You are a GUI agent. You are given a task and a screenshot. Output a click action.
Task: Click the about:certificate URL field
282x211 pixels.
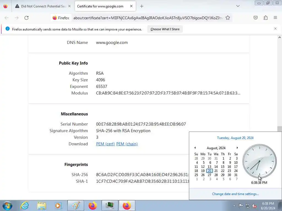[x=148, y=18]
